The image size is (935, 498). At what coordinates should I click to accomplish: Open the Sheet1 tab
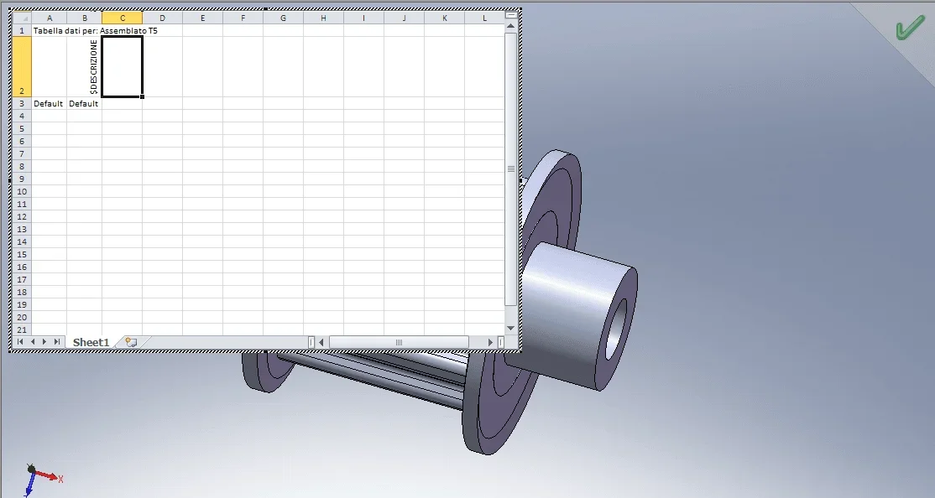point(91,342)
